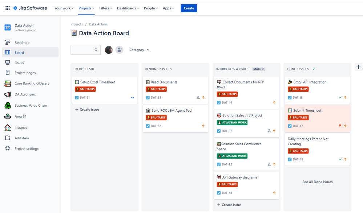Click the Create button
Screen dimensions: 363x213
click(189, 8)
